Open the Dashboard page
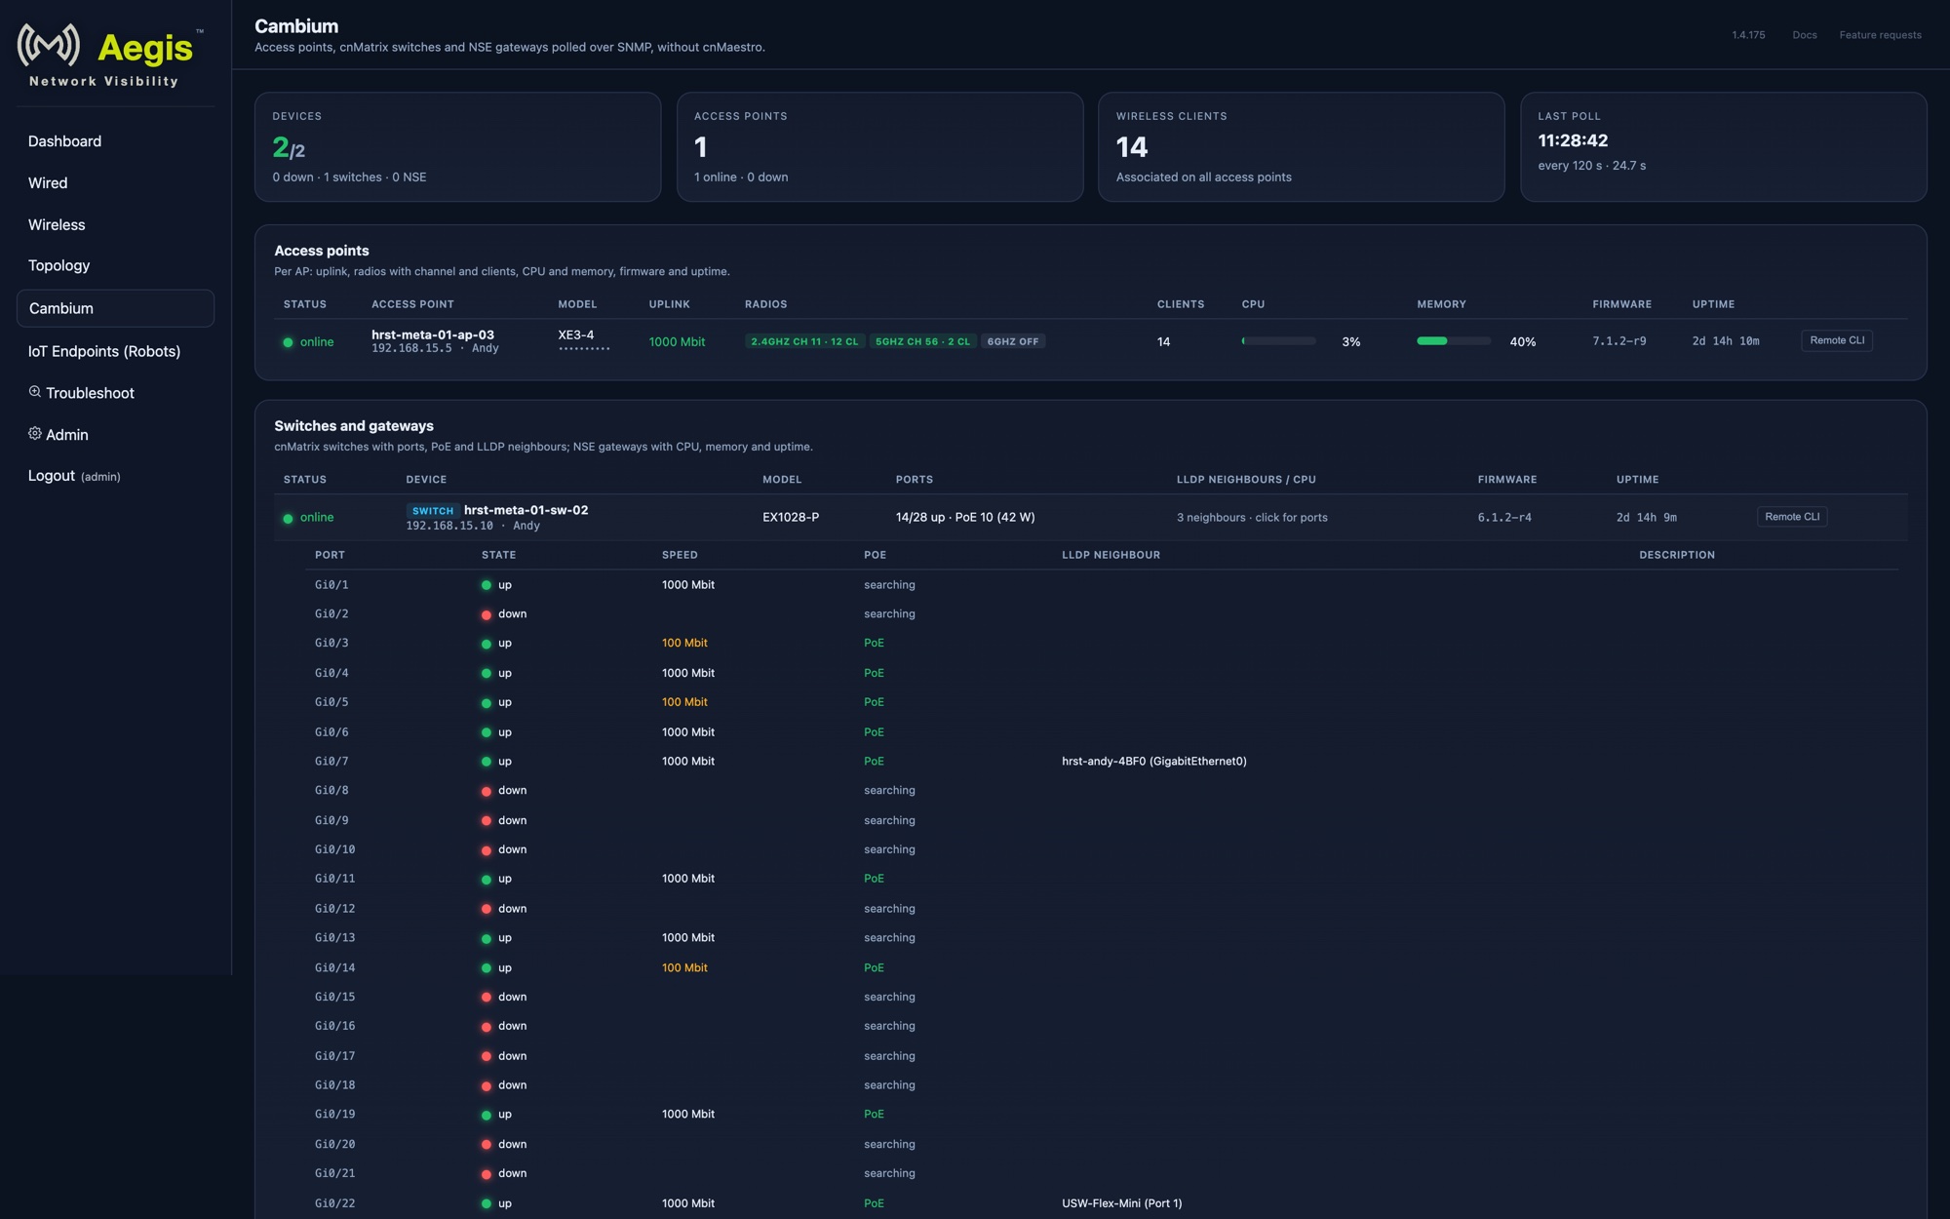 pos(64,141)
